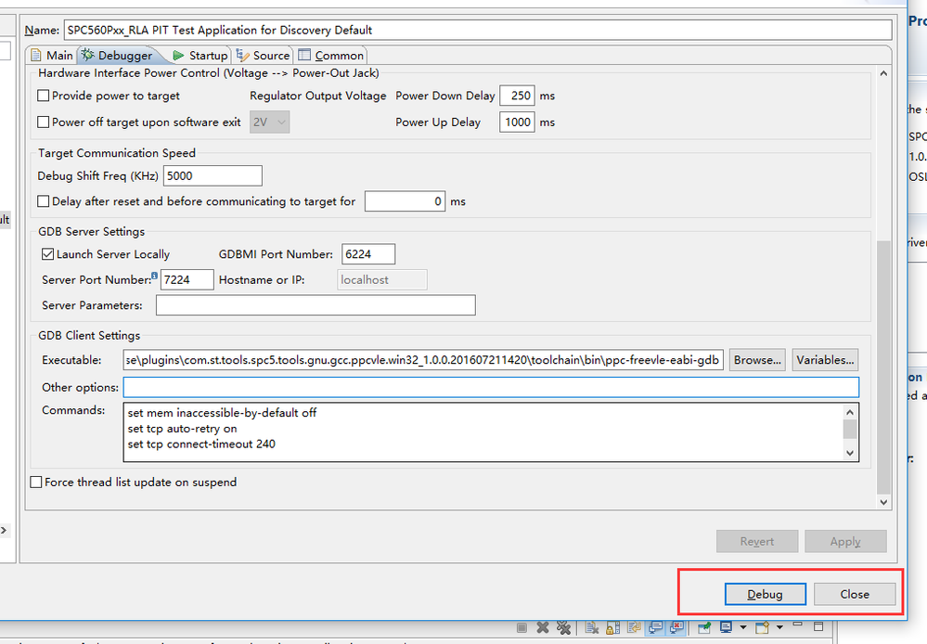This screenshot has width=927, height=644.
Task: Click the GDBMI Port Number field
Action: (368, 254)
